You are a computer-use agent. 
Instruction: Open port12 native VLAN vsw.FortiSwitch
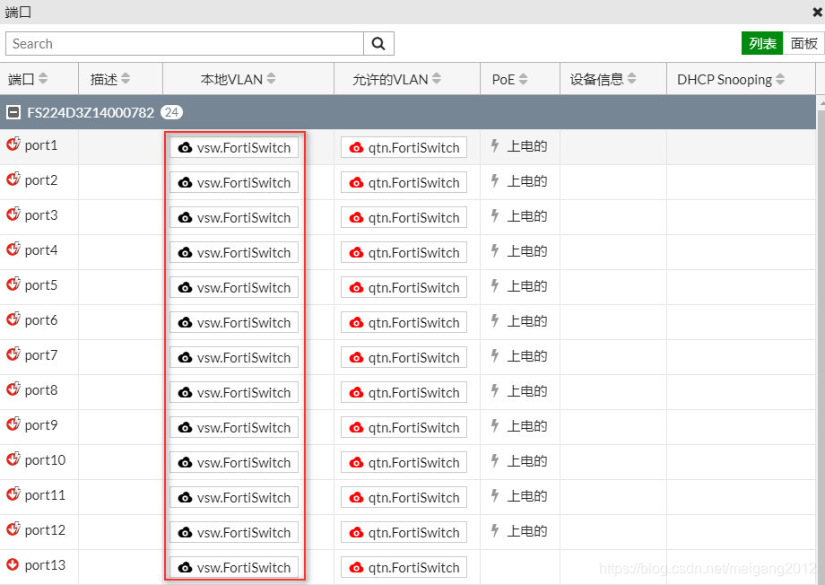coord(234,532)
